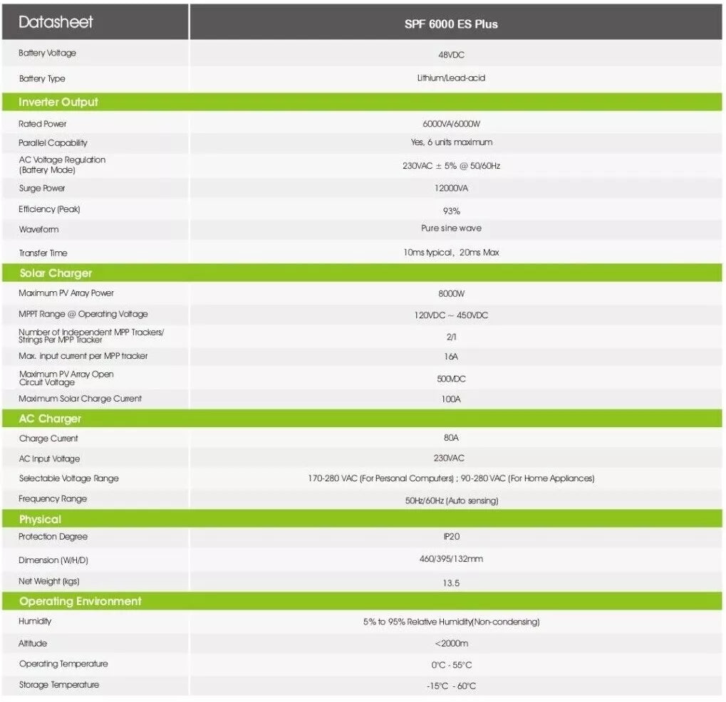The image size is (726, 702).
Task: Select the MPPT Range @ Operating Voltage label
Action: pyautogui.click(x=83, y=314)
